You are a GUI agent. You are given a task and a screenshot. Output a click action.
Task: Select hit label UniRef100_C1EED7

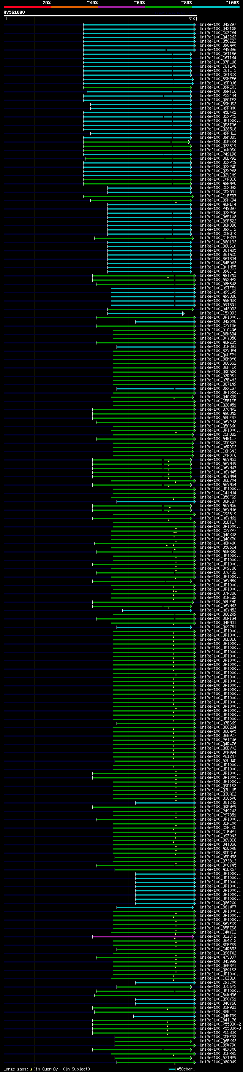pos(218,196)
